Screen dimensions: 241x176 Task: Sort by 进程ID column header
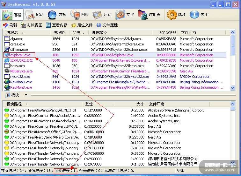60,33
